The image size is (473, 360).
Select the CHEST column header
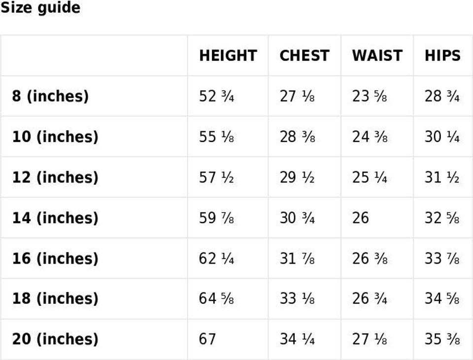(x=304, y=56)
